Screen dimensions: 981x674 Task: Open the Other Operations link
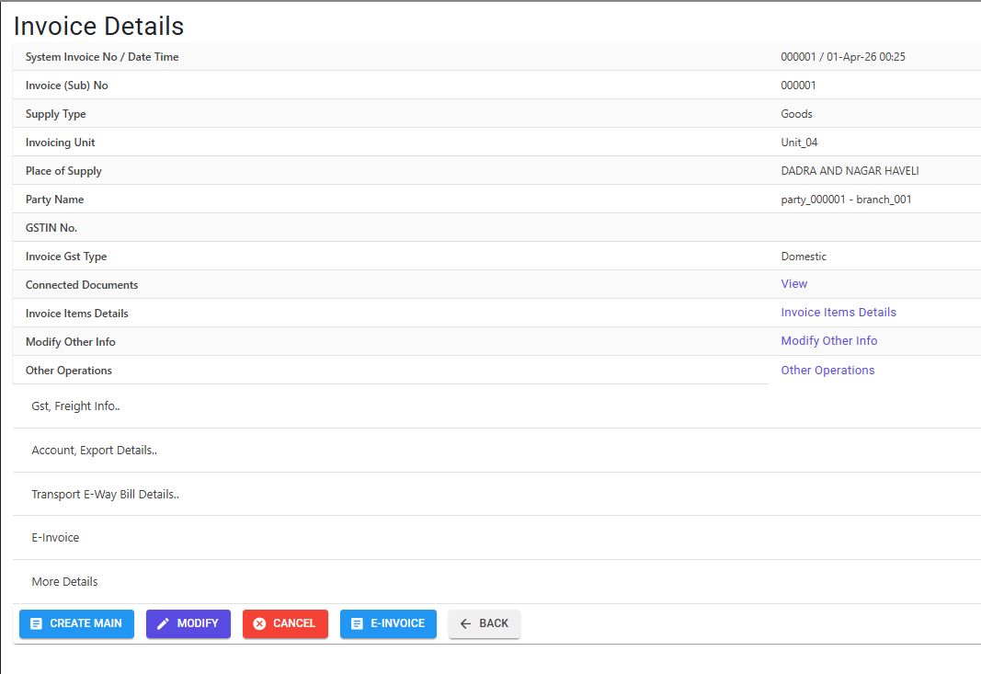point(827,370)
